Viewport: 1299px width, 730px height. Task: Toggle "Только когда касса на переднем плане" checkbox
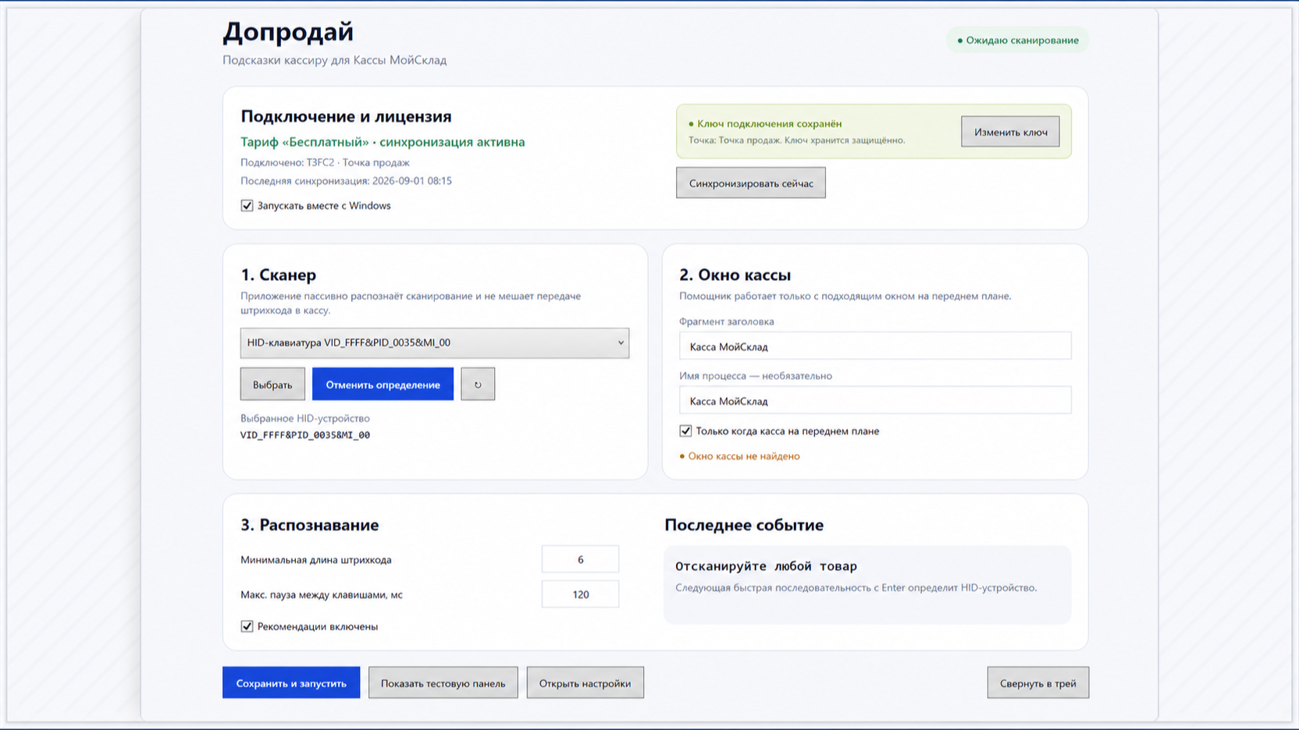(685, 431)
